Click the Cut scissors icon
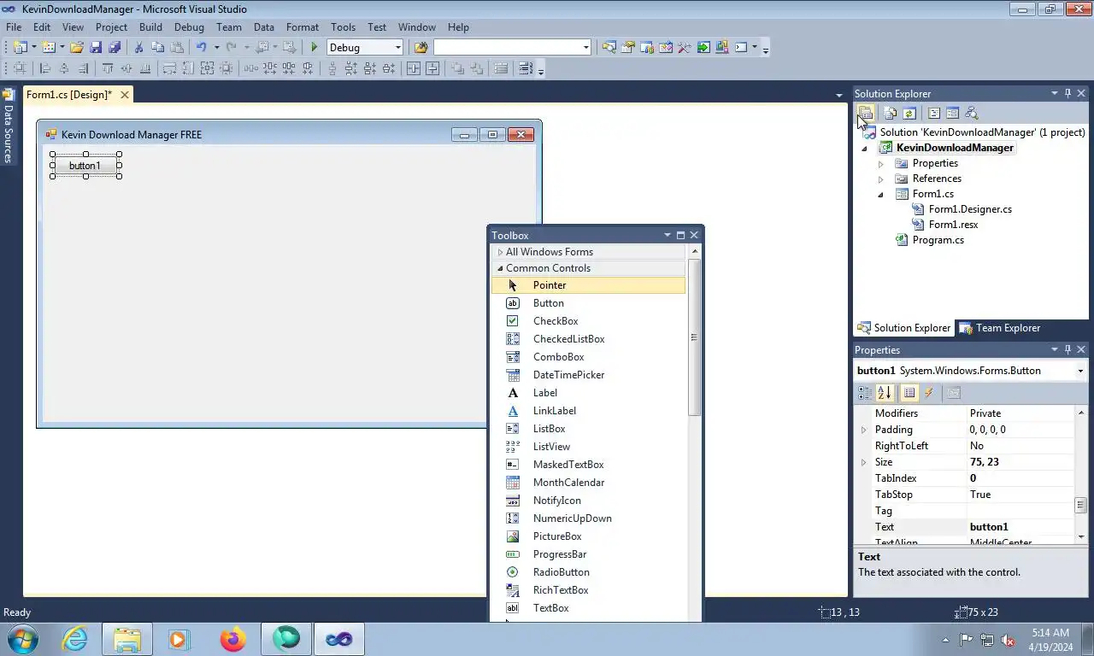Viewport: 1094px width, 656px height. coord(138,48)
